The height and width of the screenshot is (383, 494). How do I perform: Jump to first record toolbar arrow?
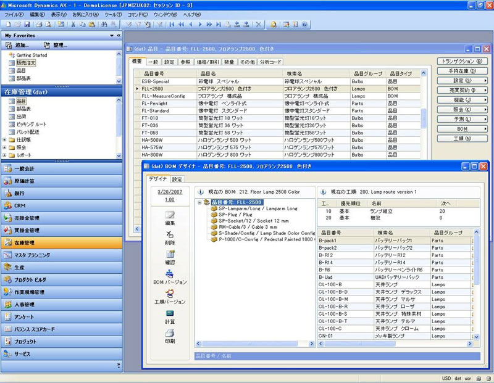(x=172, y=24)
